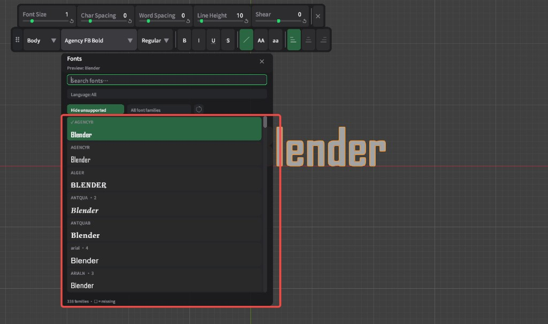Reset the Shear value

pyautogui.click(x=305, y=21)
